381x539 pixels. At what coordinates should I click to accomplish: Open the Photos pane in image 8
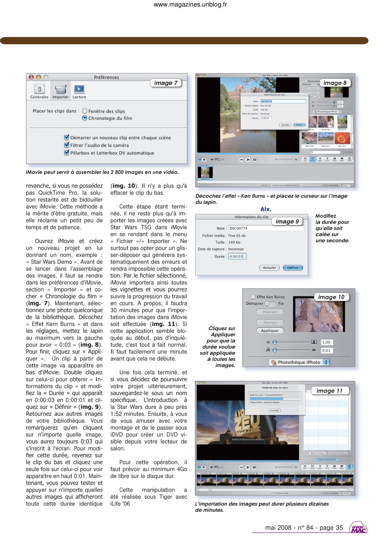tap(313, 159)
